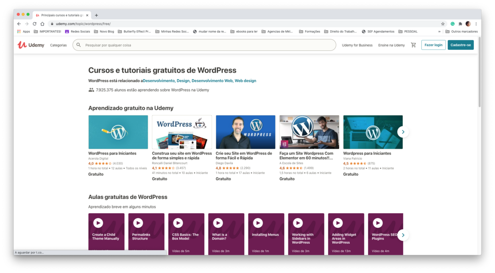
Task: Show next free courses with carousel arrow
Action: [403, 132]
